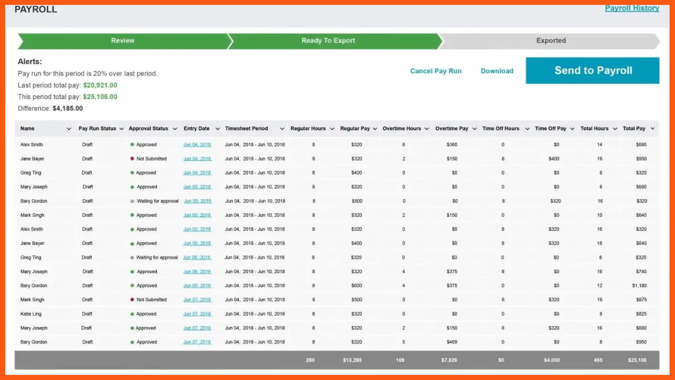Expand the Total Pay column dropdown
The width and height of the screenshot is (675, 380).
point(652,129)
